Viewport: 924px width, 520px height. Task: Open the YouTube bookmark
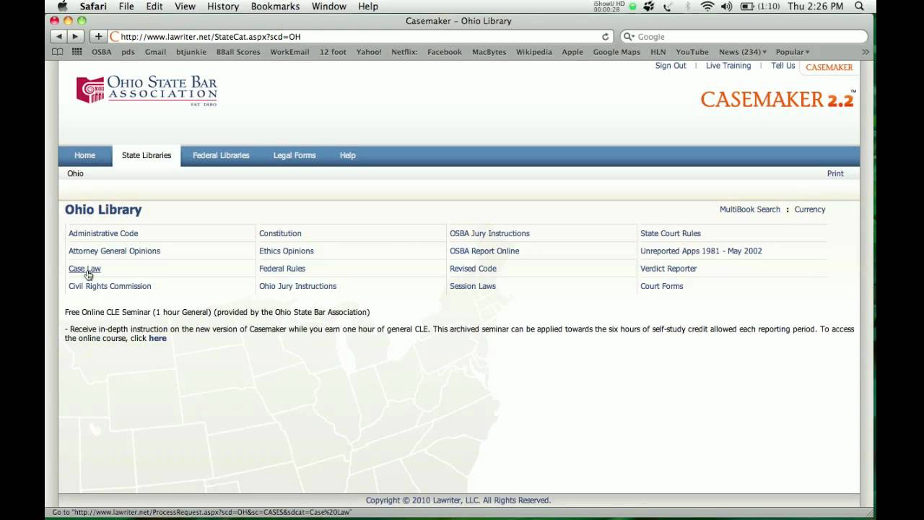(x=692, y=52)
